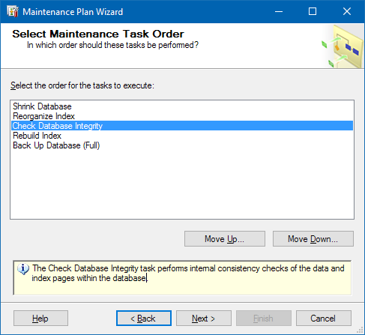Proceed with the Next button
Screen dimensions: 365x335
point(204,319)
